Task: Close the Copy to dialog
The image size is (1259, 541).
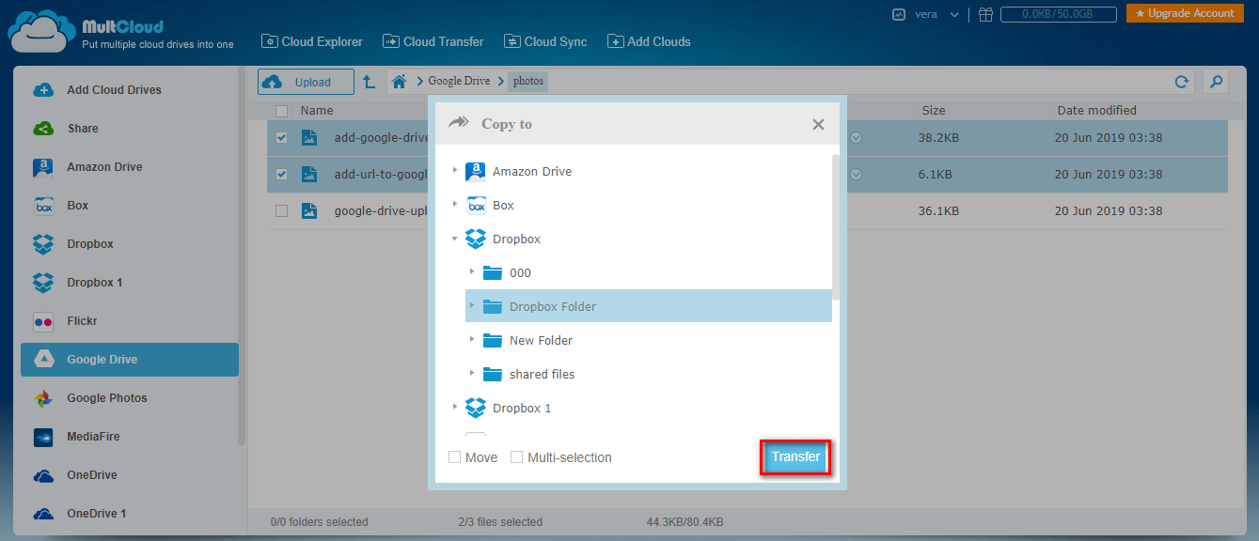Action: pos(818,124)
